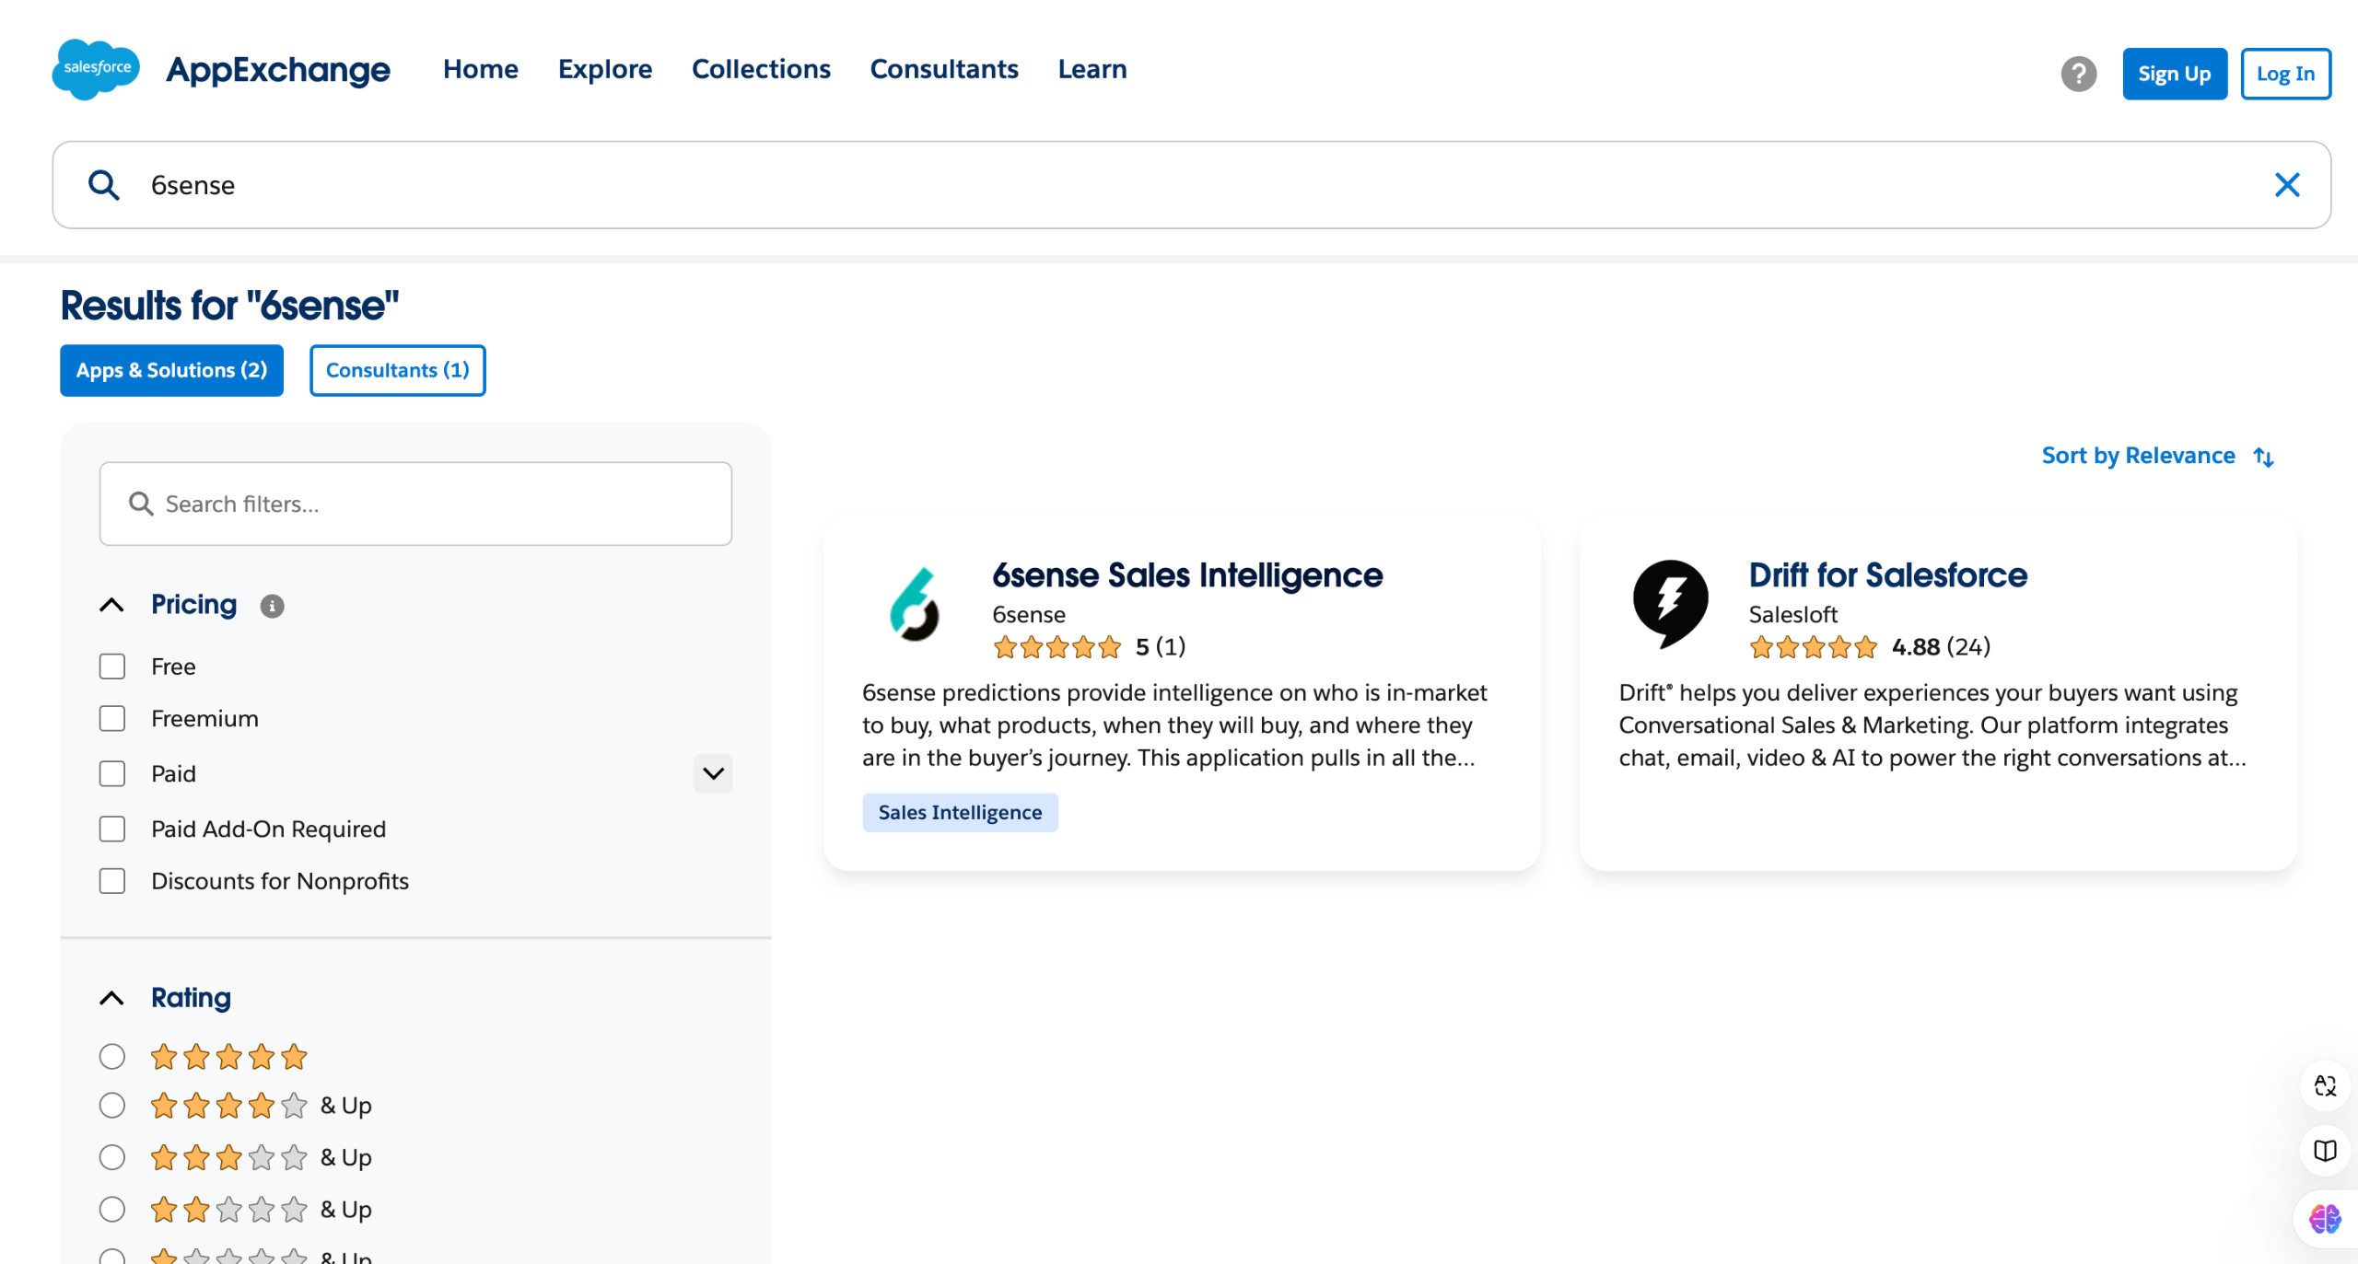Image resolution: width=2358 pixels, height=1264 pixels.
Task: Check the Free pricing checkbox
Action: click(x=112, y=667)
